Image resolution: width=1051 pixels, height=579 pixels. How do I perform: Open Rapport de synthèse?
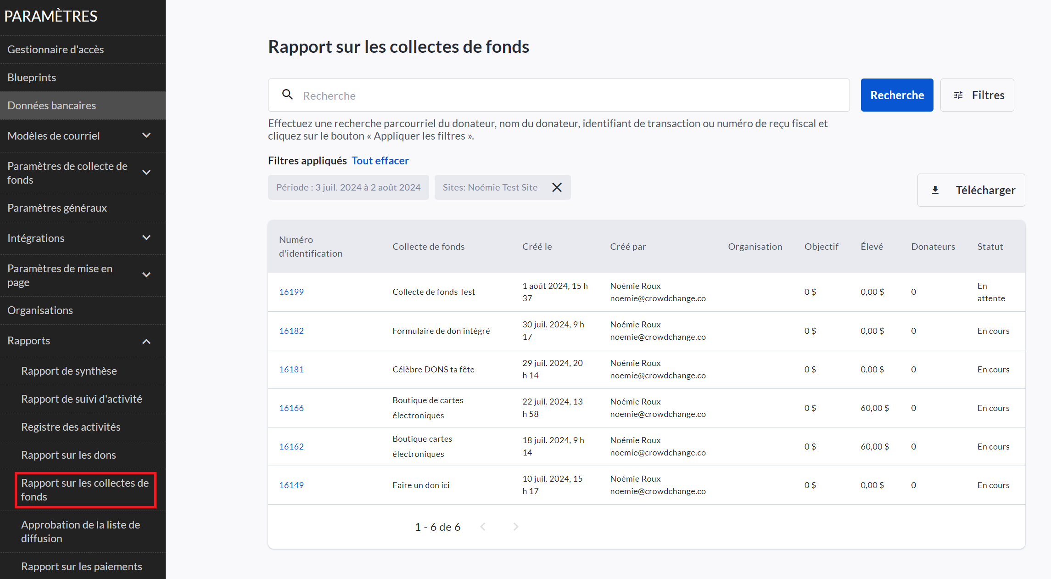tap(69, 371)
